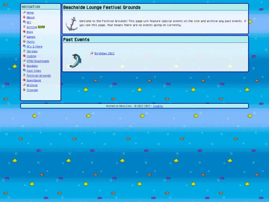This screenshot has width=269, height=202.
Task: Open the Birthday 2022 past event link
Action: coord(105,53)
